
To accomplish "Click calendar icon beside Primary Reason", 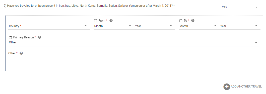I will pyautogui.click(x=10, y=37).
